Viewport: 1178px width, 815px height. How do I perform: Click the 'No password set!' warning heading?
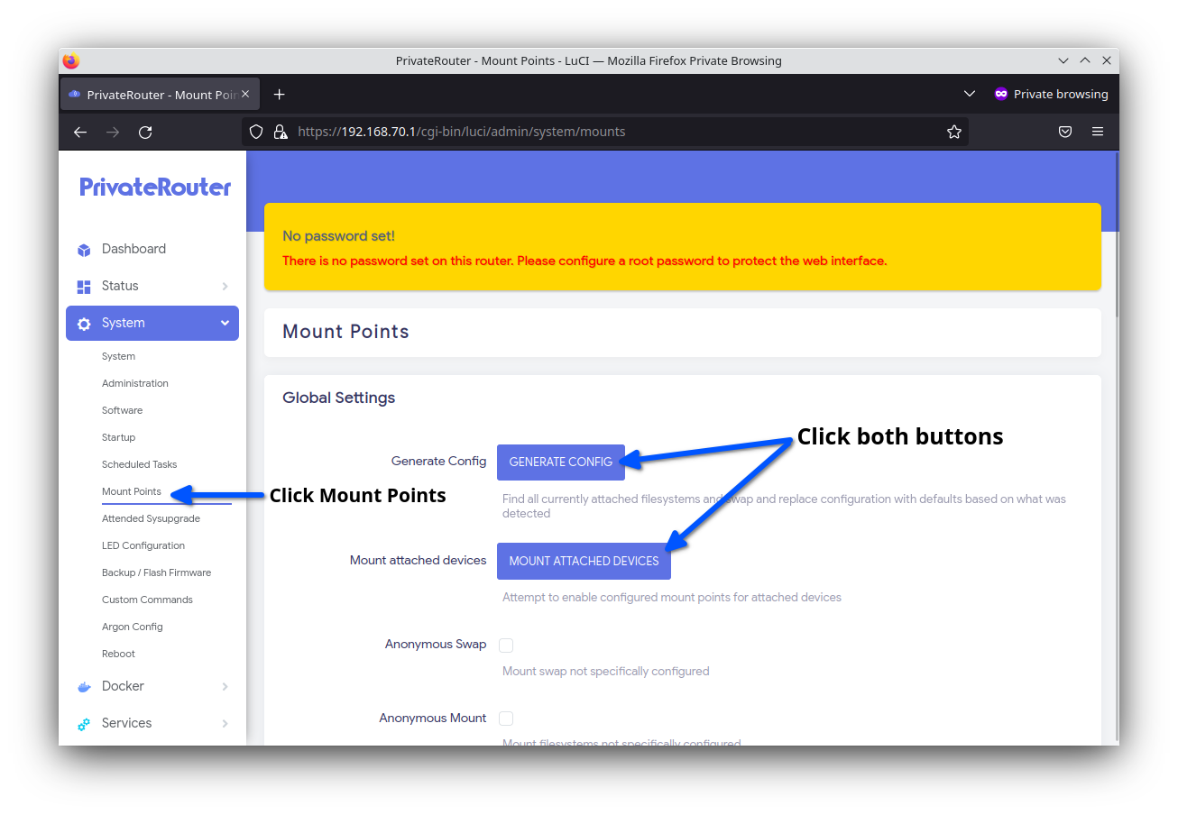338,236
